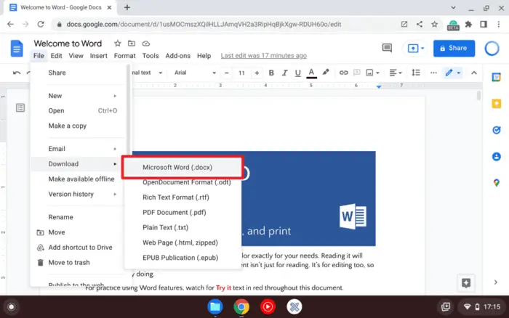Check the cloud document status icon
Viewport: 509px width, 318px height.
[145, 44]
